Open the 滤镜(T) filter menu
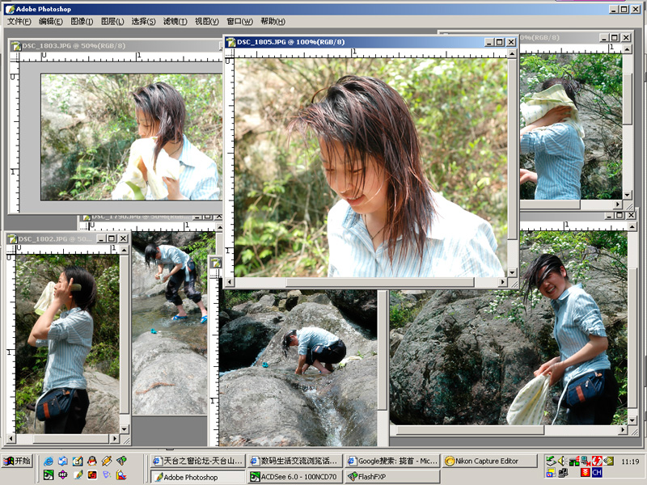Viewport: 647px width, 485px height. [x=175, y=21]
